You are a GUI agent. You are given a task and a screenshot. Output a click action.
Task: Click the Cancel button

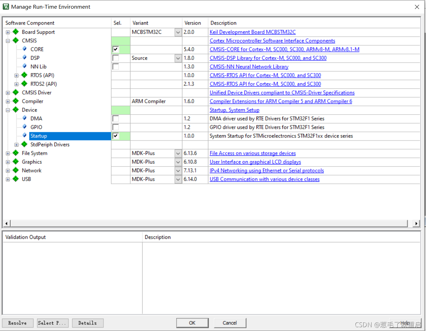point(230,323)
